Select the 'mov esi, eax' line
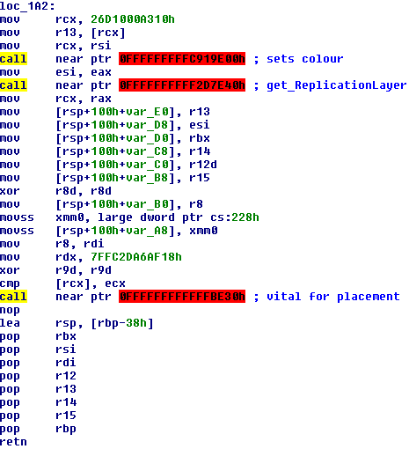The width and height of the screenshot is (409, 449). [55, 72]
